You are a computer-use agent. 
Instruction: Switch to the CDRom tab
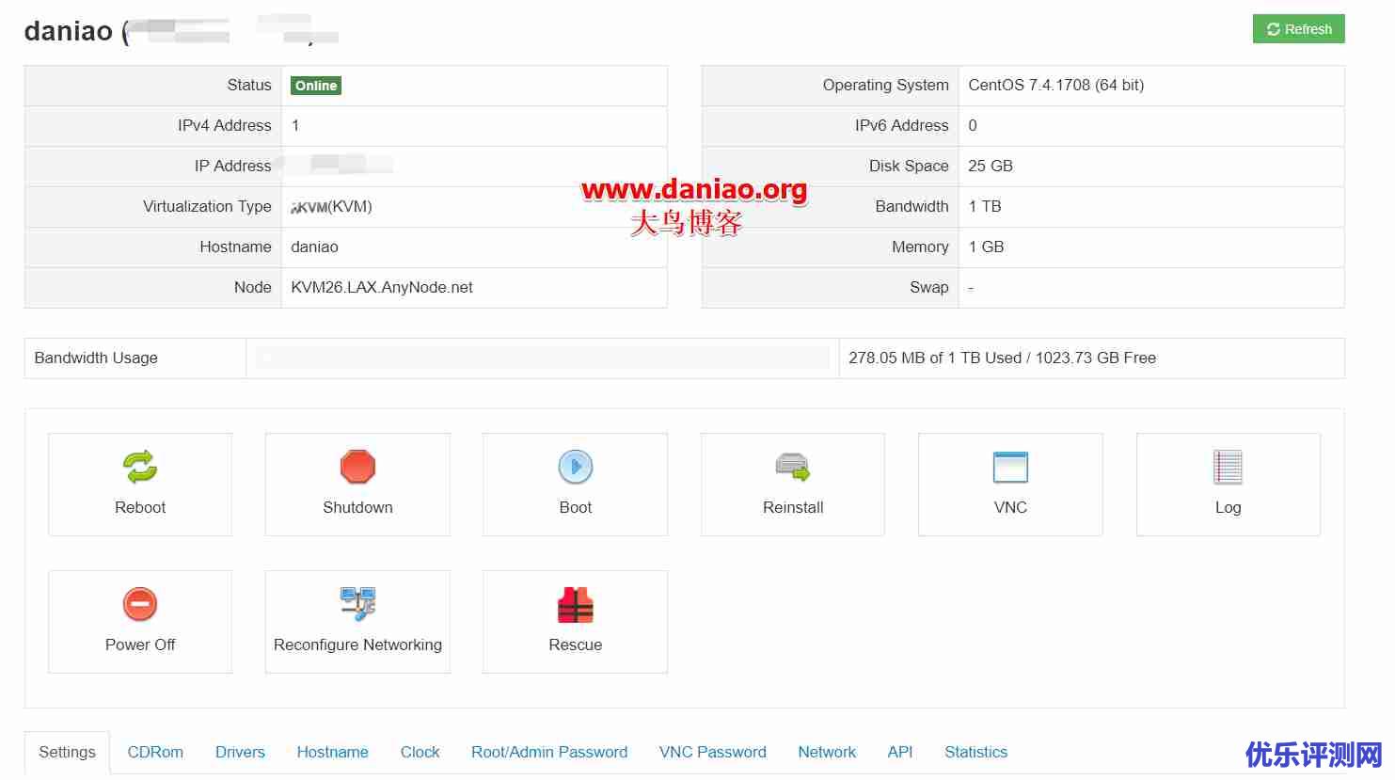[155, 752]
